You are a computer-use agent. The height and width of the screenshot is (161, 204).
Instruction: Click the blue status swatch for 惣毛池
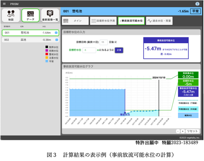click(x=56, y=33)
